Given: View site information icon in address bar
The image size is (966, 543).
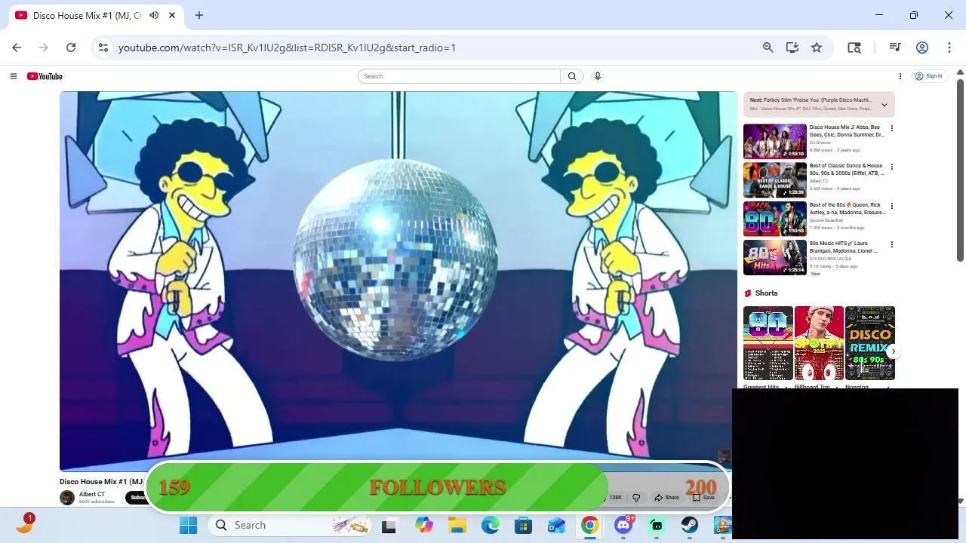Looking at the screenshot, I should (103, 48).
